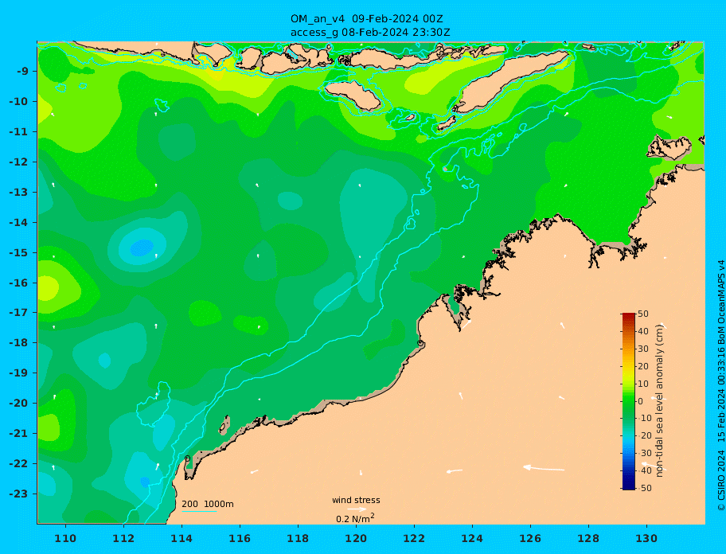Click the latitude label "-17"
Screen dimensions: 726x554
(18, 312)
